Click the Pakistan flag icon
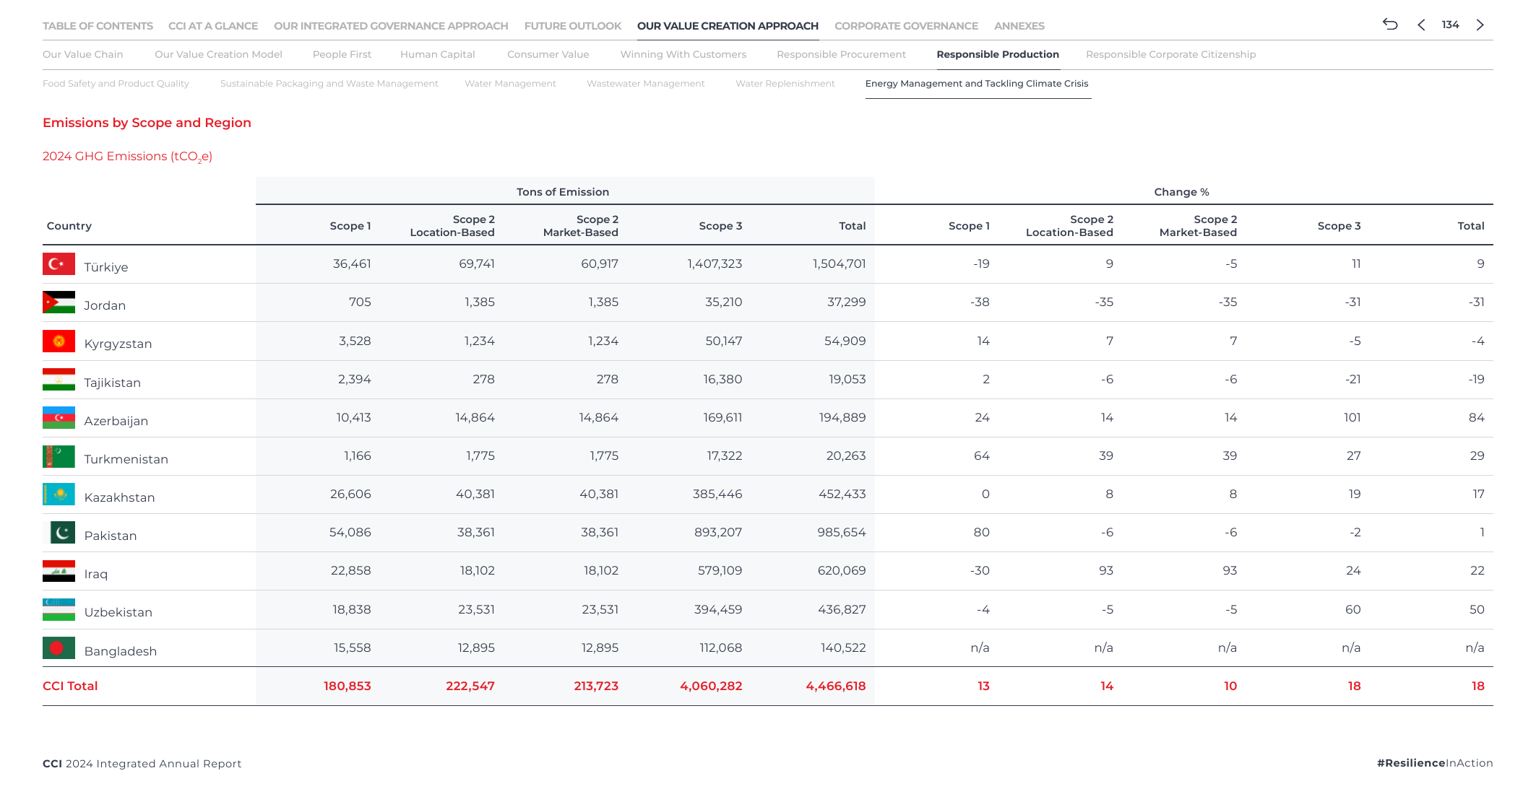The image size is (1536, 789). [59, 533]
